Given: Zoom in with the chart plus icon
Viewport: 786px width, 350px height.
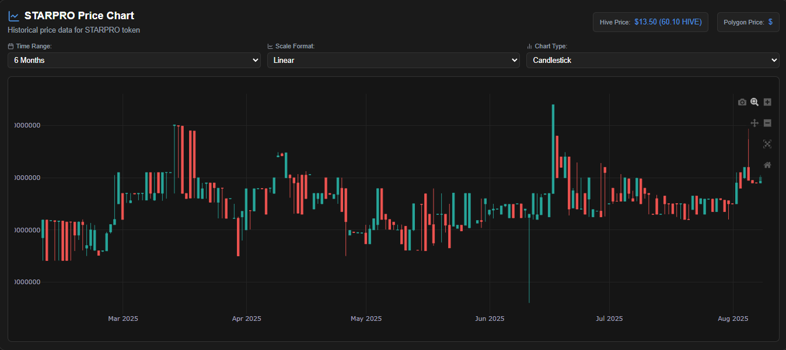Looking at the screenshot, I should 767,102.
